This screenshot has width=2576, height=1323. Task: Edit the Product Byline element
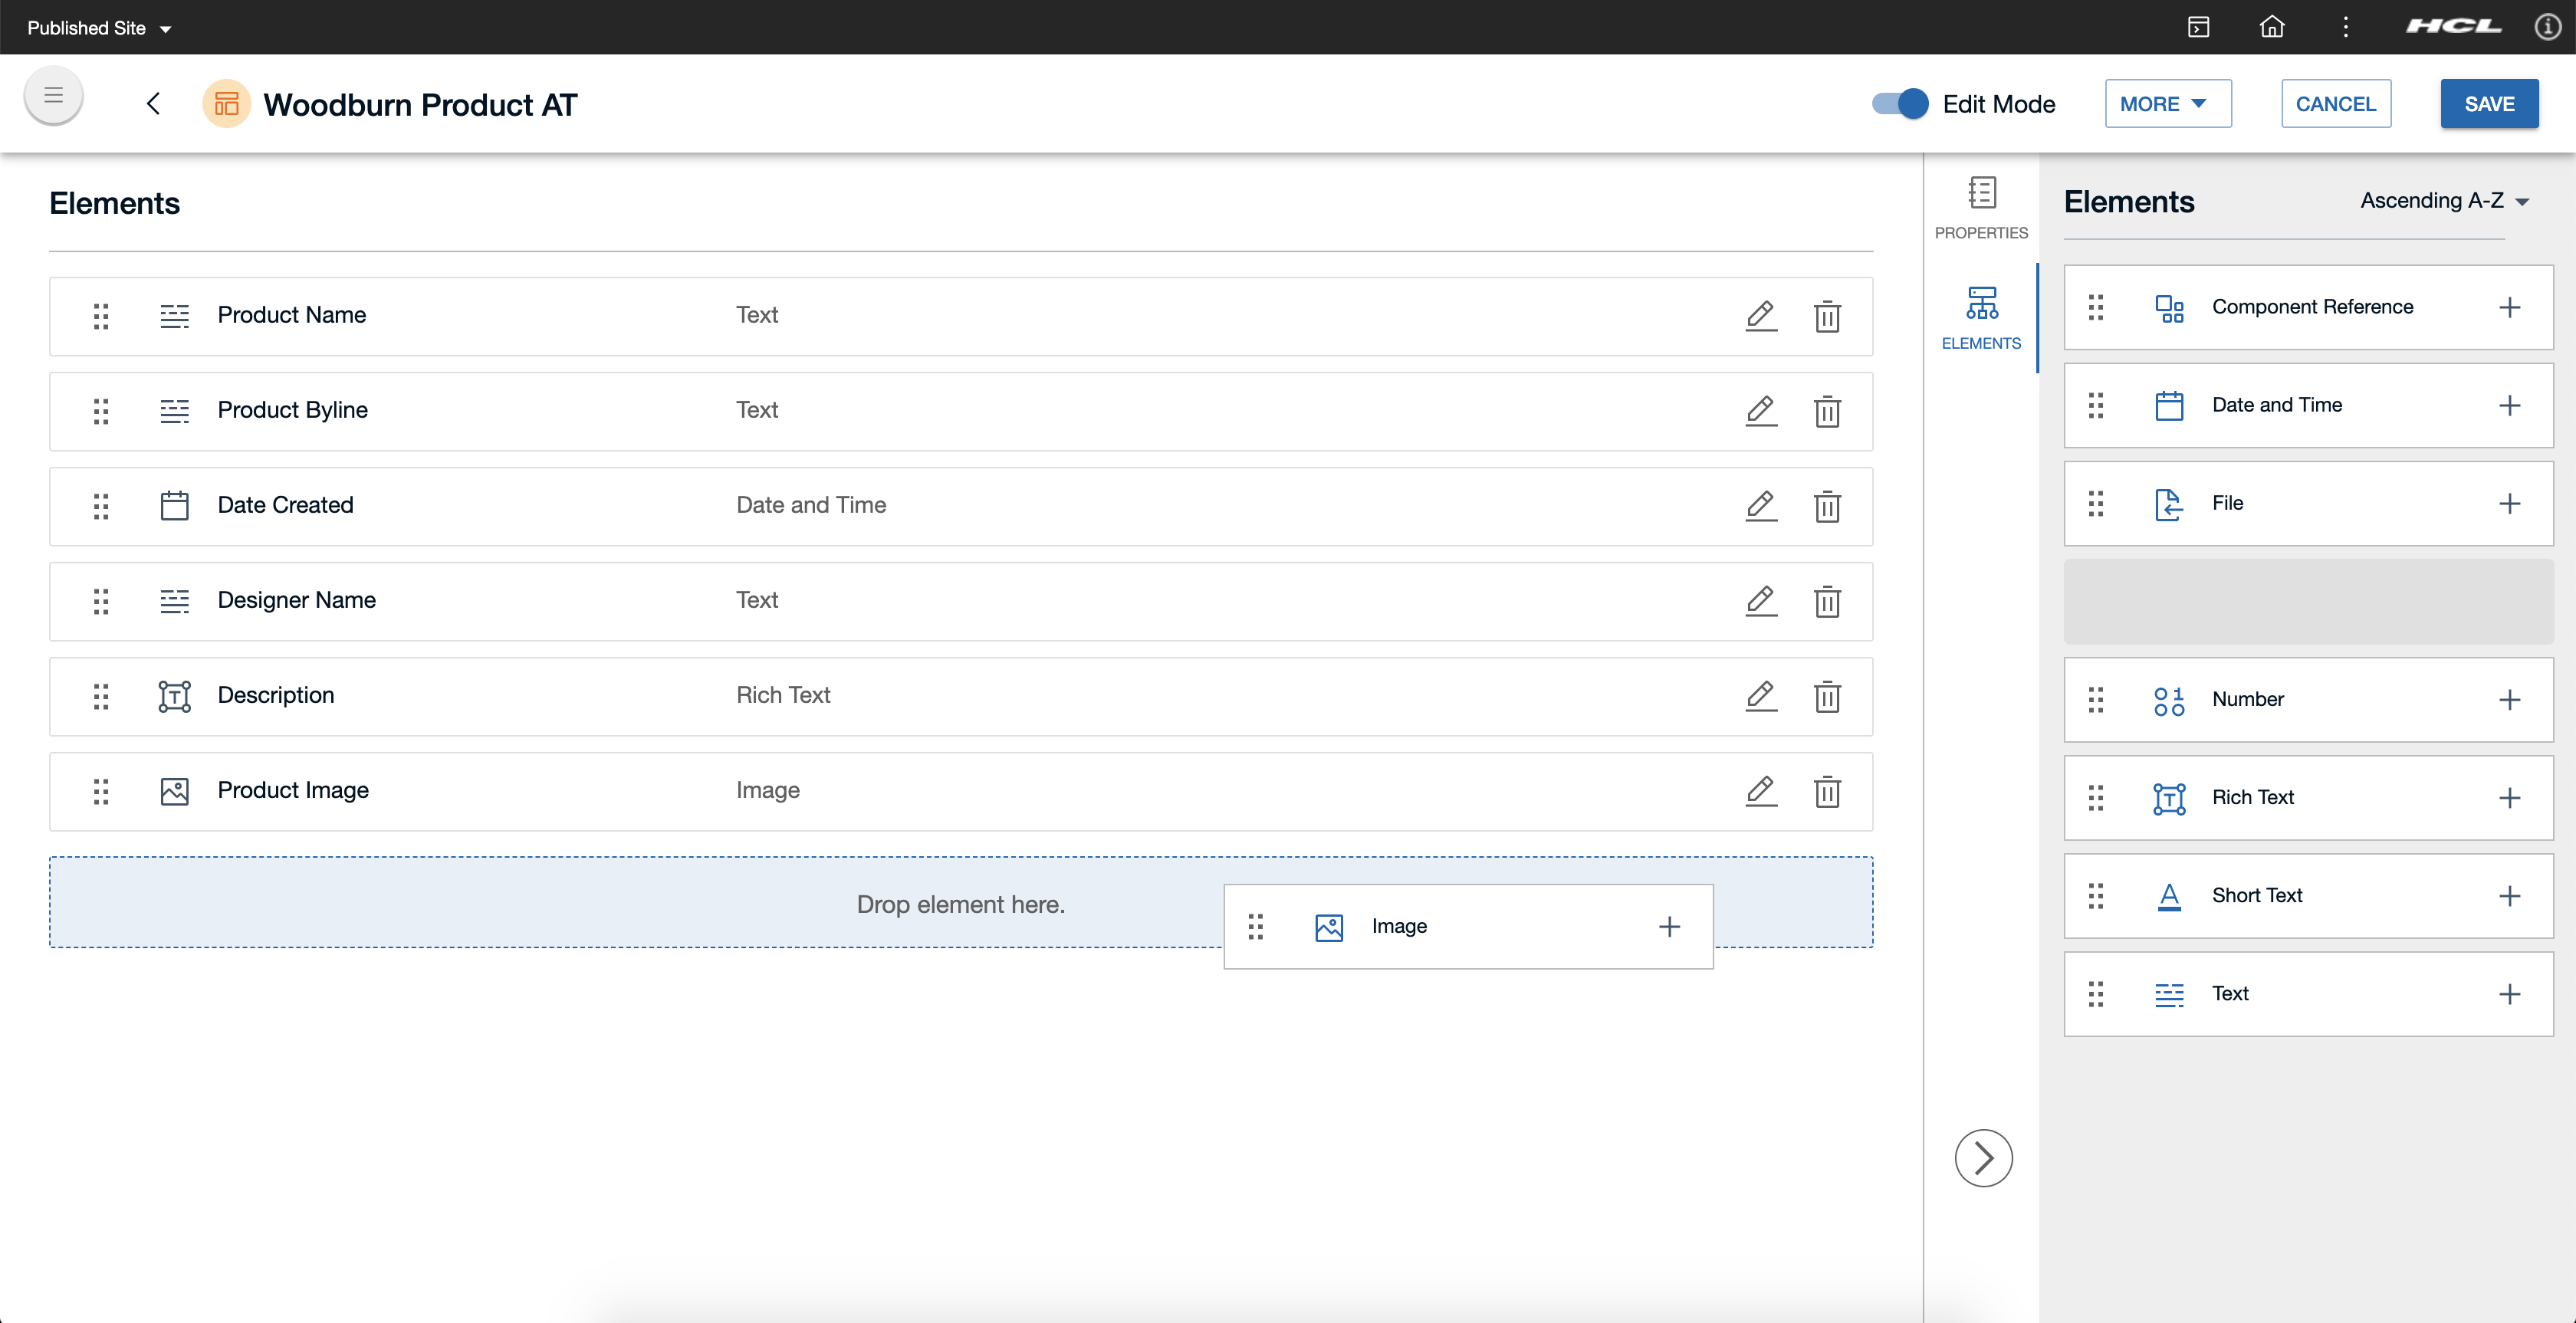(1761, 411)
